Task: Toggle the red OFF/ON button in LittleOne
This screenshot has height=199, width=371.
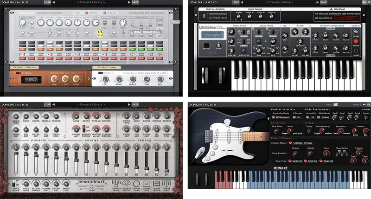Action: click(x=356, y=41)
